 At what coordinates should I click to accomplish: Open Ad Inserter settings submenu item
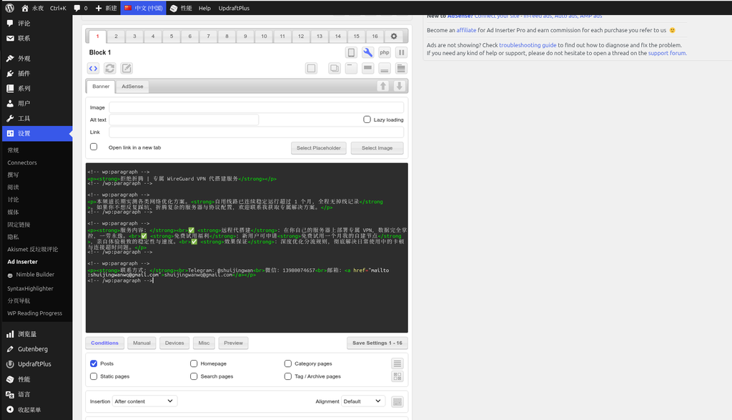pos(22,262)
